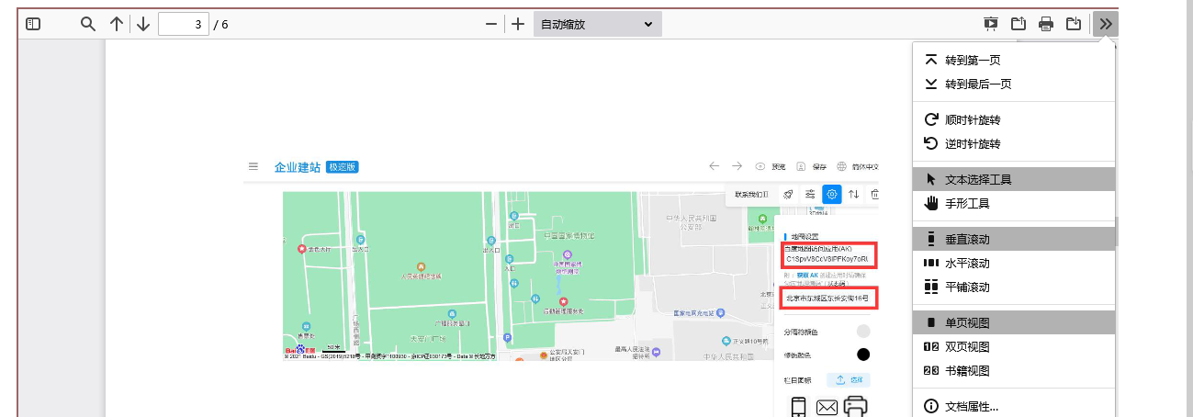
Task: Click the open file icon
Action: [x=1019, y=24]
